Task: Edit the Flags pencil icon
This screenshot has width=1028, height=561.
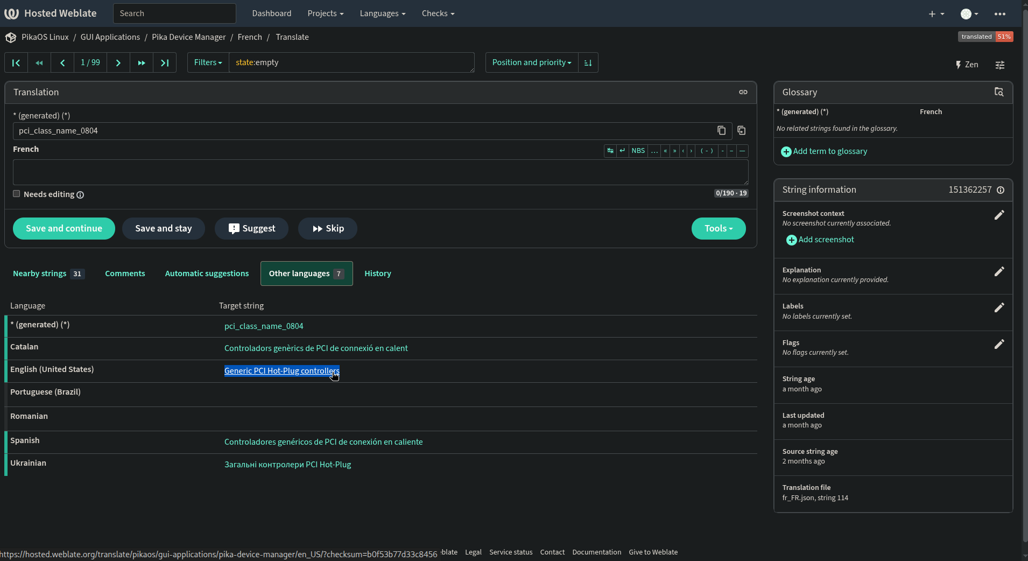Action: tap(999, 345)
